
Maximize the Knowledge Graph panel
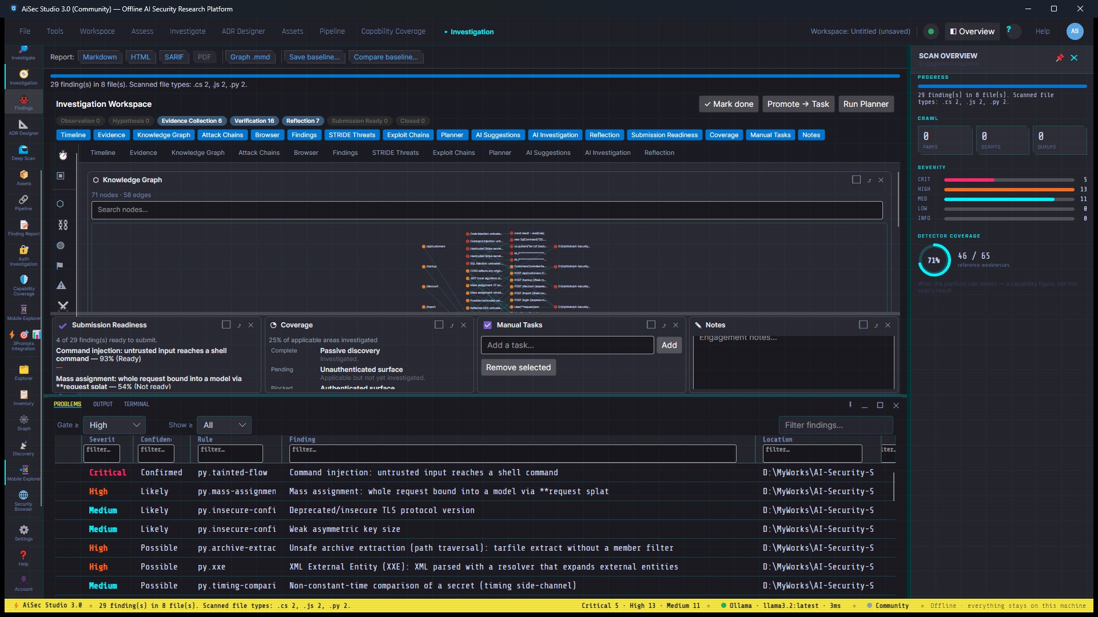pyautogui.click(x=856, y=180)
